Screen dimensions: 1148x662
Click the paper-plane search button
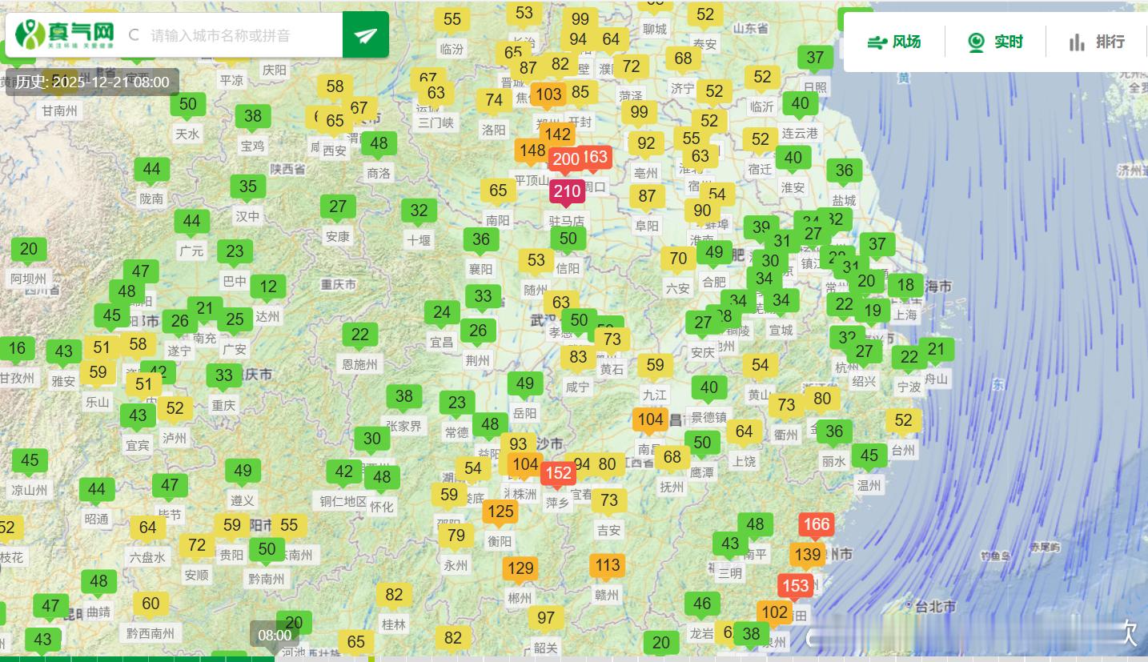point(366,35)
